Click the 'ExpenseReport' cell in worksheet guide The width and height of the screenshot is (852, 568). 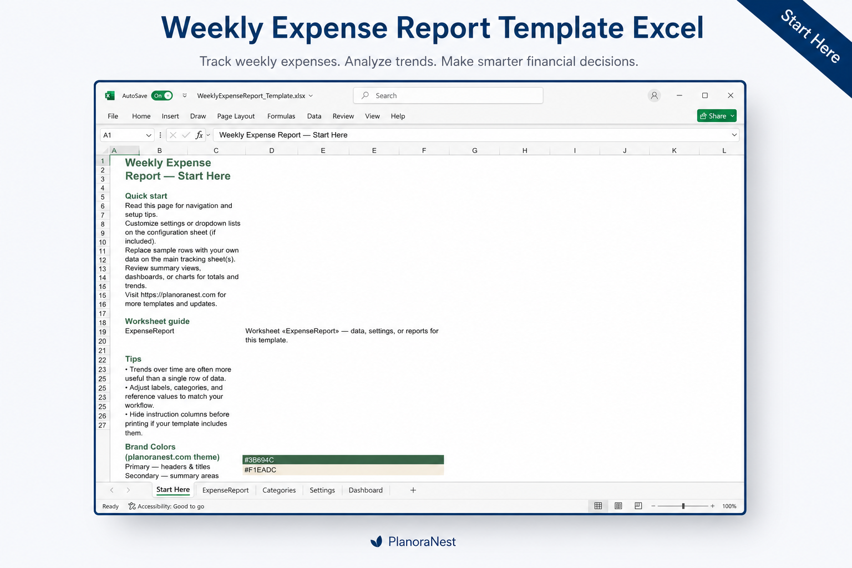tap(150, 331)
